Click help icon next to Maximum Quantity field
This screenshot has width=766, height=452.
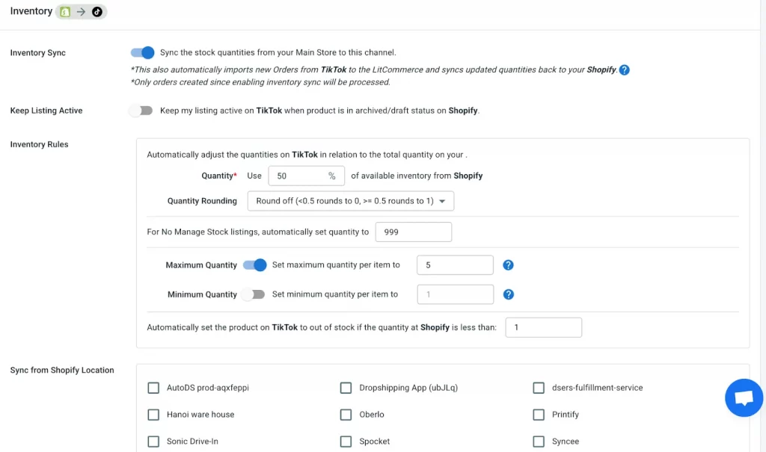[508, 265]
